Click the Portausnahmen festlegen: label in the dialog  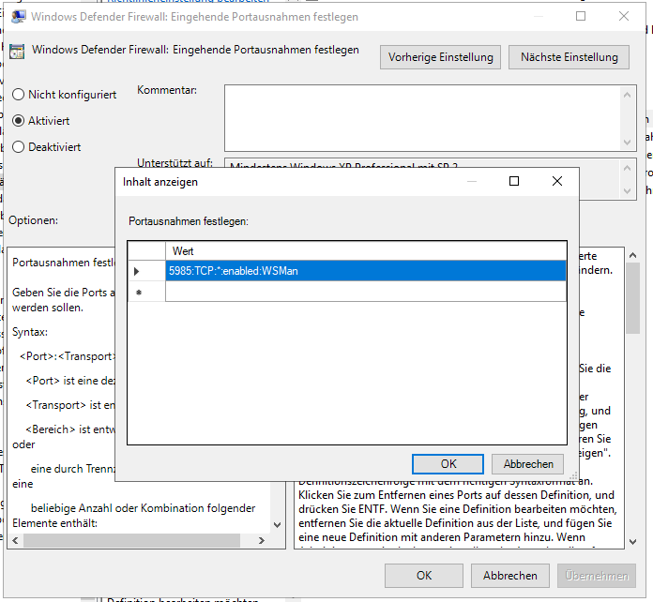pos(189,221)
